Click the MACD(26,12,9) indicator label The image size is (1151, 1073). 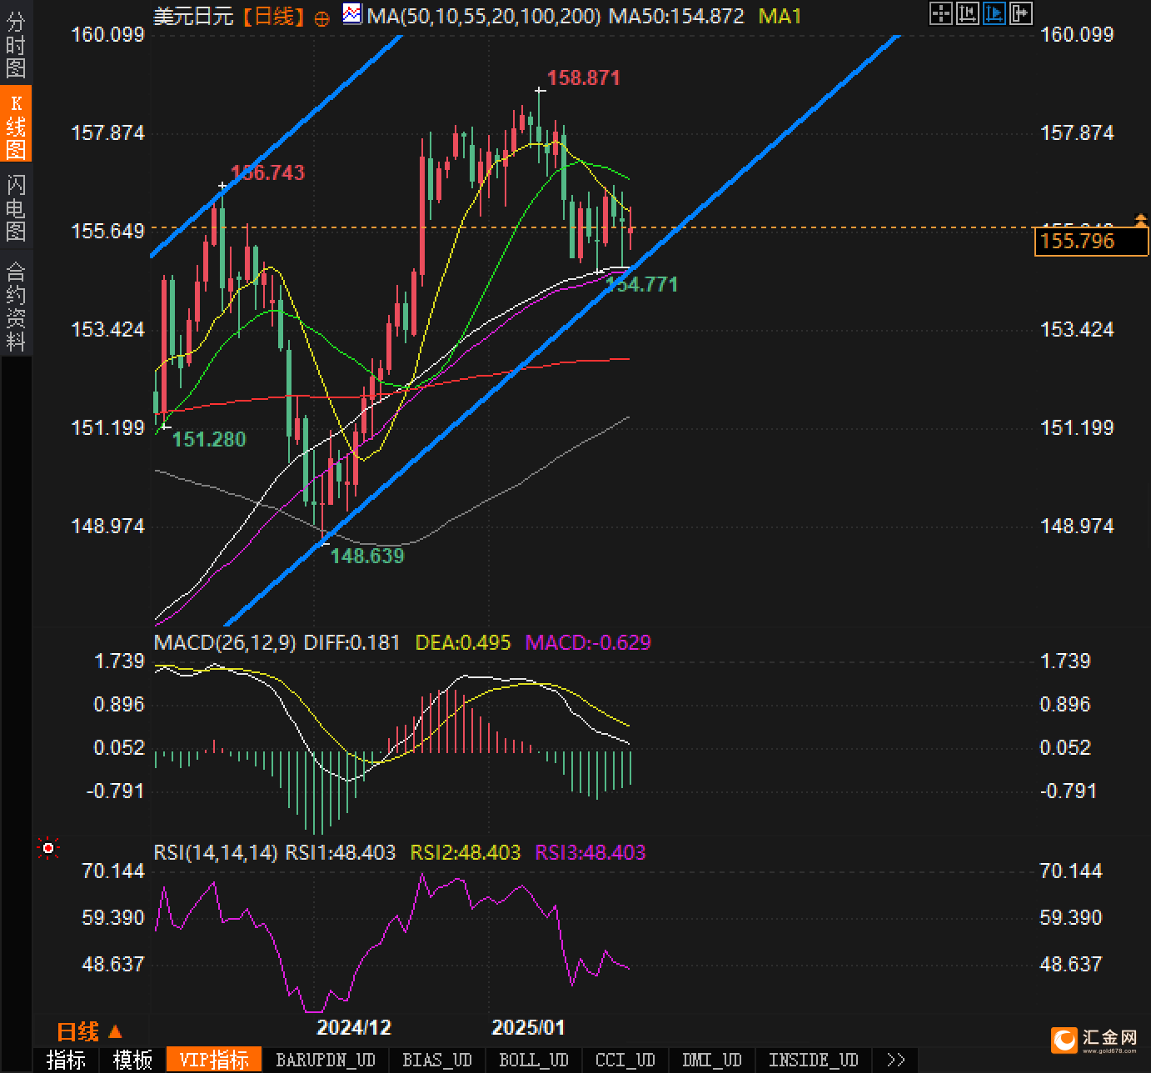pyautogui.click(x=225, y=642)
